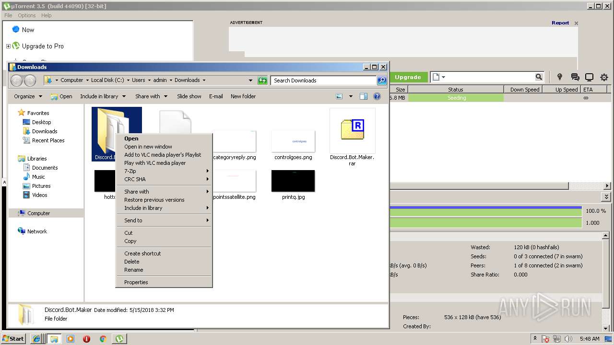
Task: Click the Explorer Back arrow button
Action: pyautogui.click(x=16, y=80)
